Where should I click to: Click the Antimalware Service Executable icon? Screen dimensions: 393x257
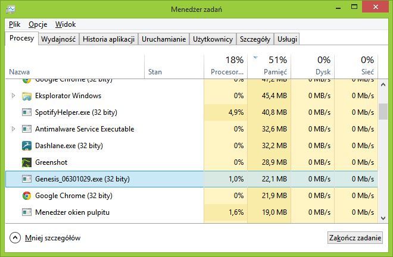pos(27,129)
